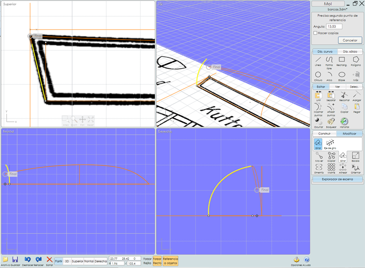Toggle Referencia a objetos snap
Image resolution: width=365 pixels, height=268 pixels.
coord(170,261)
